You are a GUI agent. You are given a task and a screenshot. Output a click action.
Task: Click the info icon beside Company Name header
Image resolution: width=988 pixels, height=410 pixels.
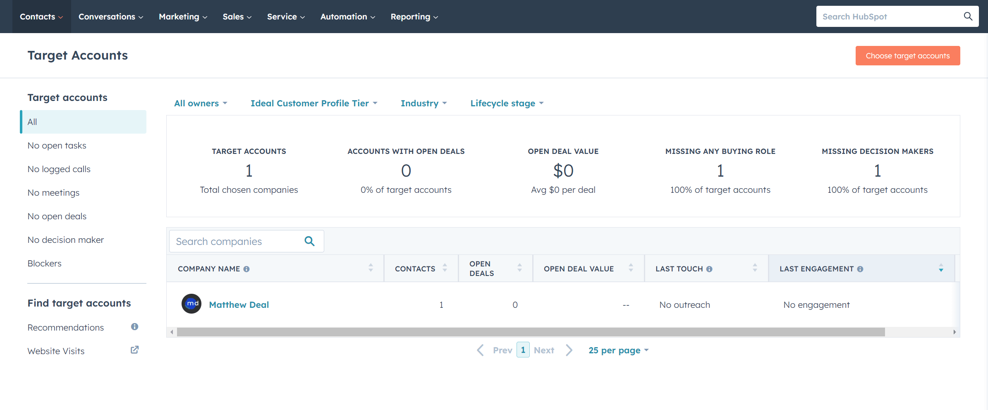pyautogui.click(x=247, y=269)
